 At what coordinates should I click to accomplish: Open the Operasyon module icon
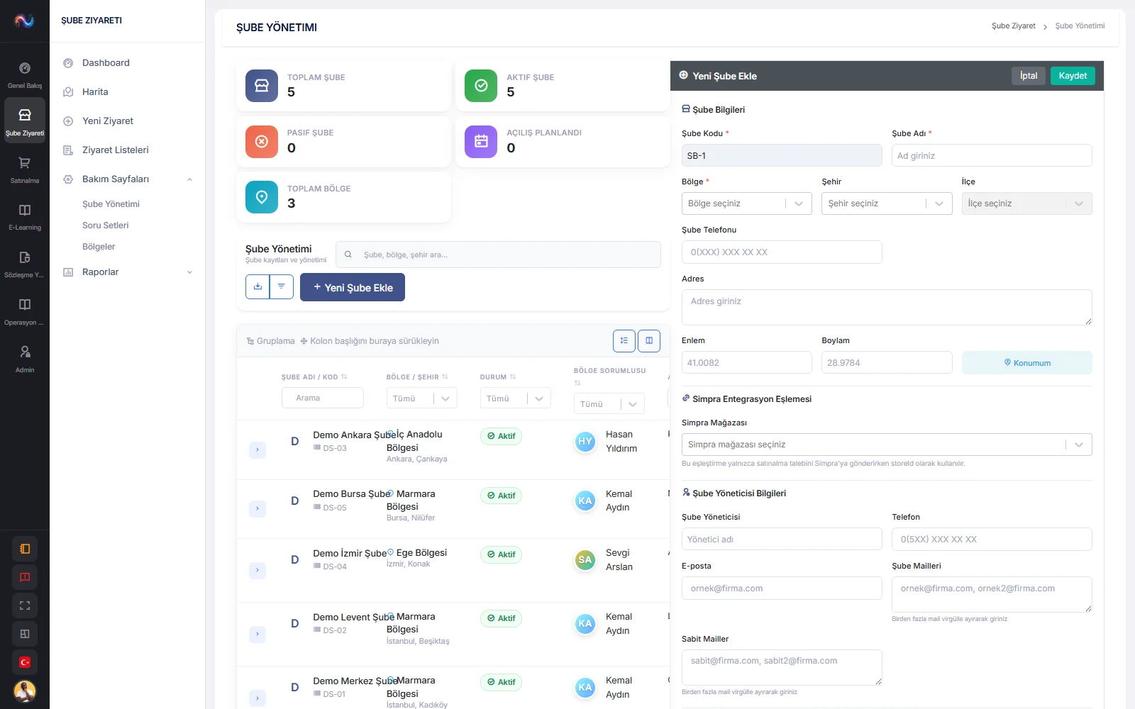25,311
